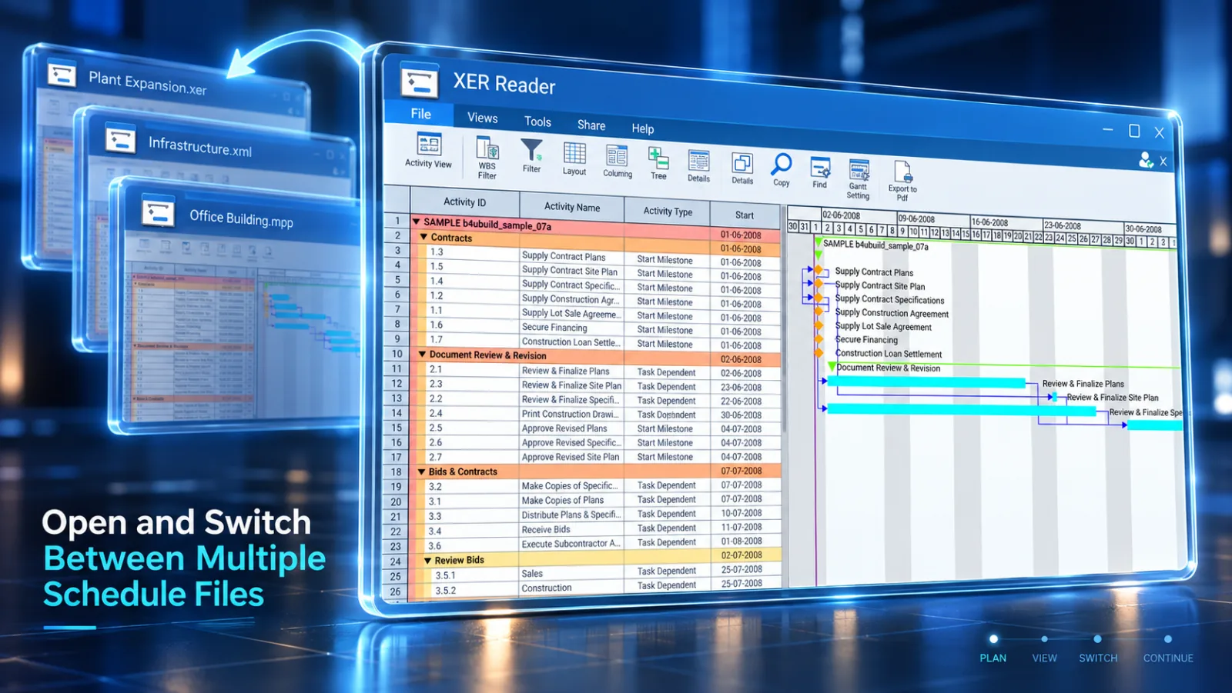Select the PLAN step dot
The height and width of the screenshot is (693, 1232).
click(x=993, y=639)
